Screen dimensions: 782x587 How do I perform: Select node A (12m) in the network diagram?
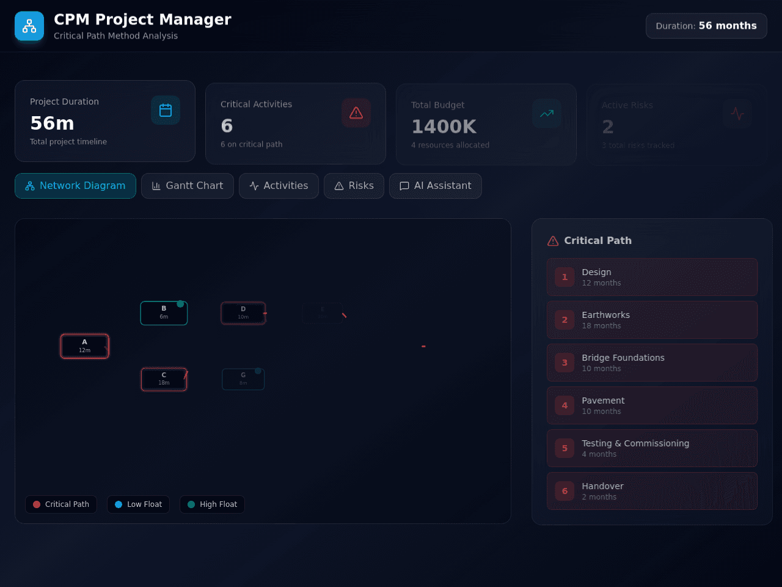(x=84, y=346)
